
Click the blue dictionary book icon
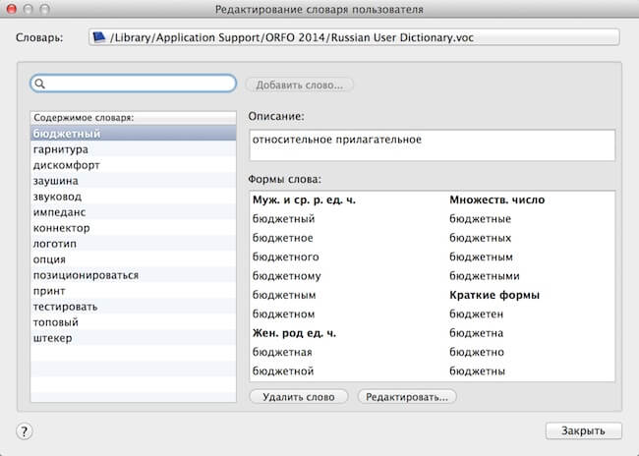coord(98,37)
